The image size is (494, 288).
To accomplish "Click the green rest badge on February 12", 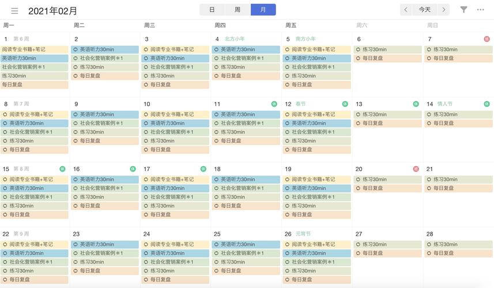I will click(x=345, y=104).
